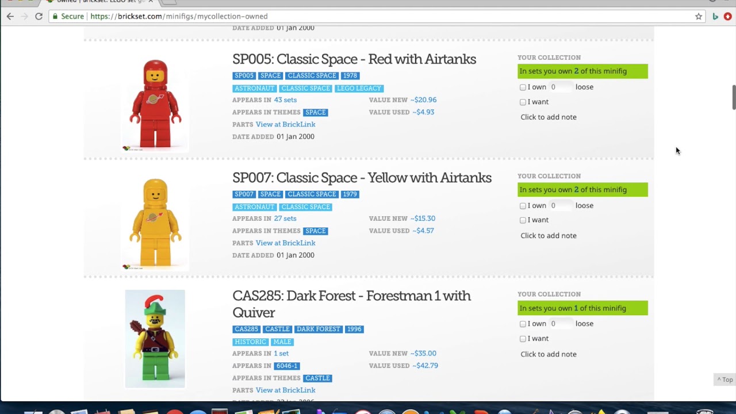Click the Secure padlock indicator
This screenshot has width=736, height=414.
[67, 17]
